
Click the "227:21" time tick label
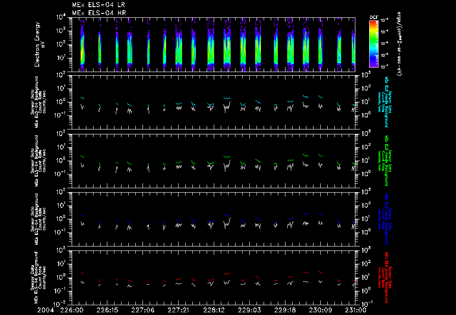pos(178,310)
